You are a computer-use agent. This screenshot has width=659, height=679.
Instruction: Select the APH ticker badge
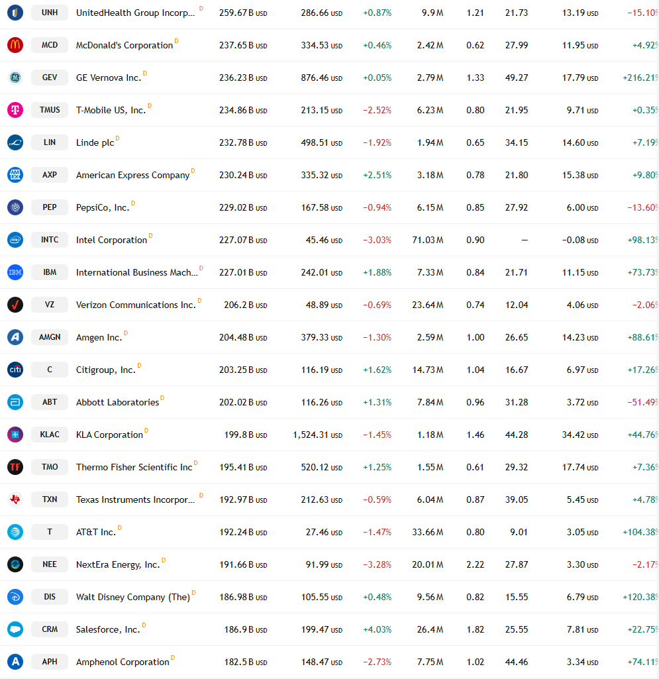point(50,662)
